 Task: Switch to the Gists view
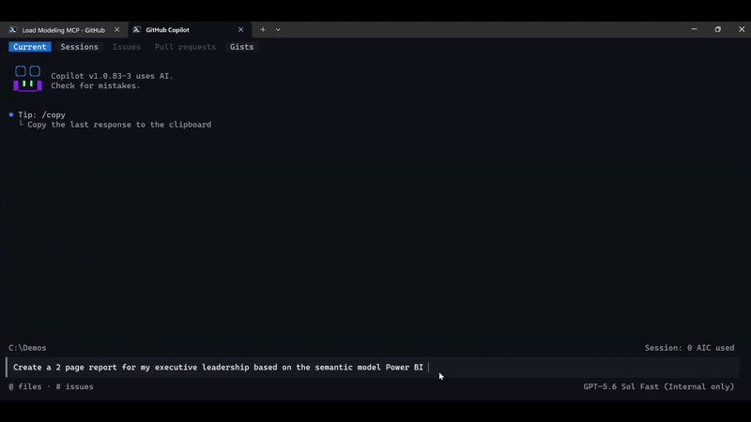(x=241, y=47)
